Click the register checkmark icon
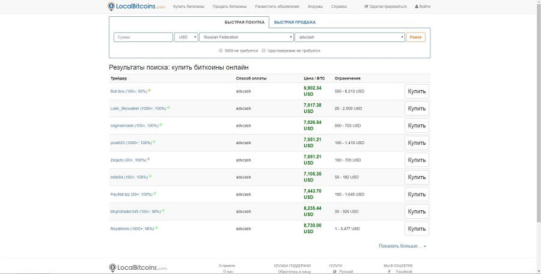This screenshot has width=541, height=274. tap(367, 7)
